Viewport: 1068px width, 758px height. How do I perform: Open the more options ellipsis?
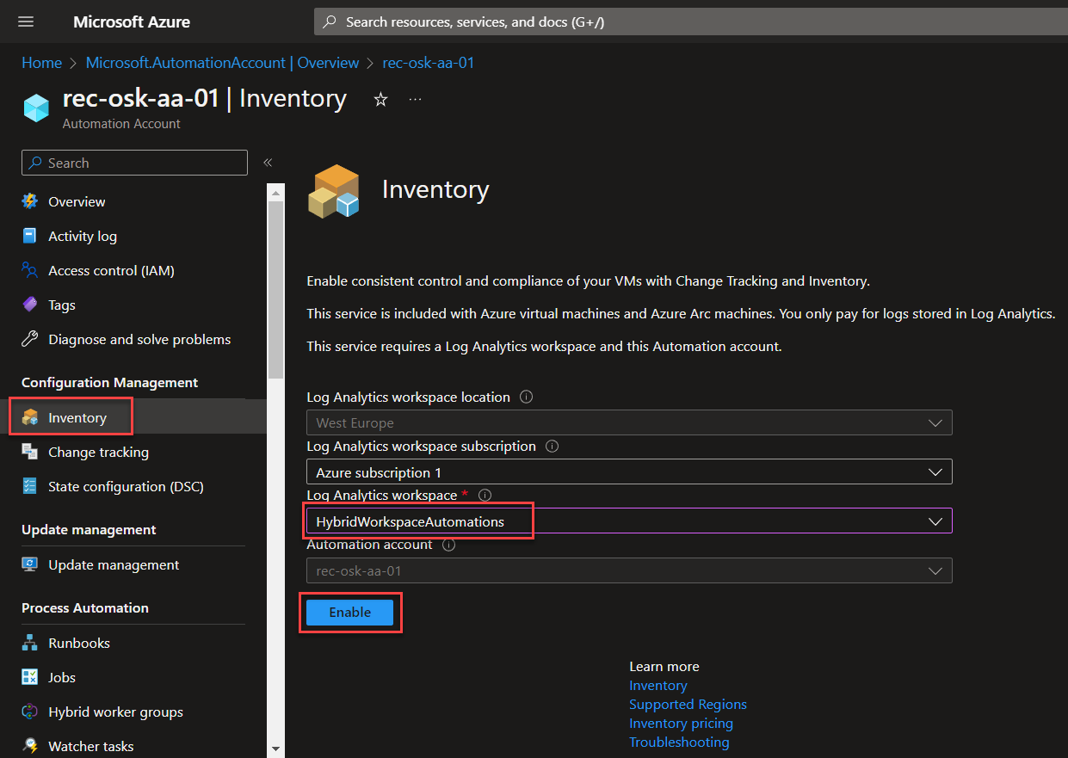(x=416, y=100)
